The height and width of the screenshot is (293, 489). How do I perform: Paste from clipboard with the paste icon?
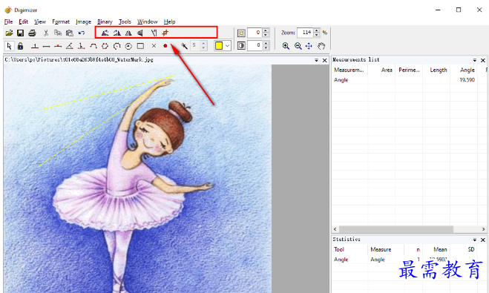[70, 33]
